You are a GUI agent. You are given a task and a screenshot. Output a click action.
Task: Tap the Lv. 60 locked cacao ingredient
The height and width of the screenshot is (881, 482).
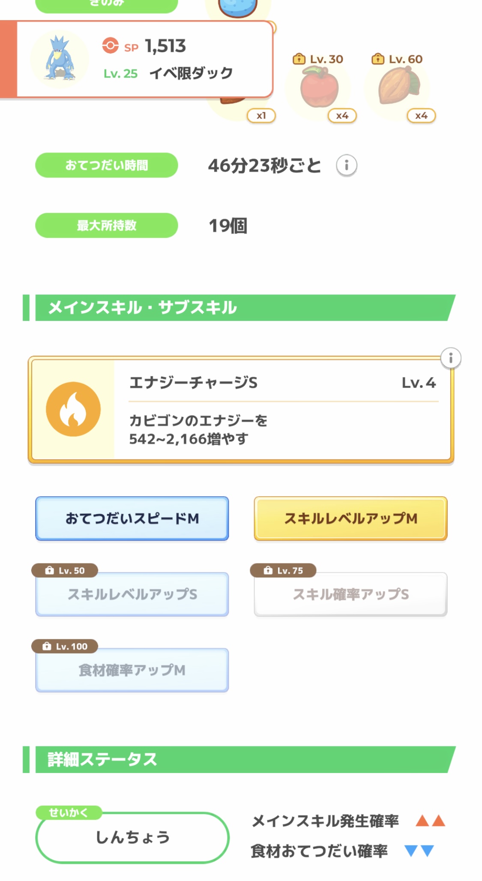point(398,88)
